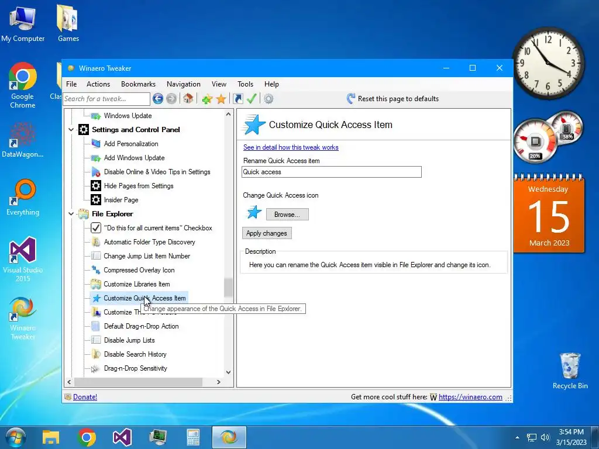Screen dimensions: 599x449
Task: Click the Search for a tweak field
Action: tap(106, 99)
